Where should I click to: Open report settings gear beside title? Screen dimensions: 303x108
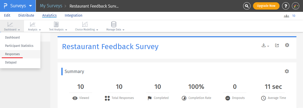point(287,45)
